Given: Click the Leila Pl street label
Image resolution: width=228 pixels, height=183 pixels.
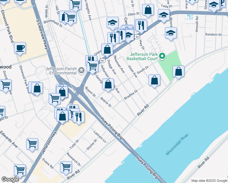Looking at the screenshot, I should 166,6.
